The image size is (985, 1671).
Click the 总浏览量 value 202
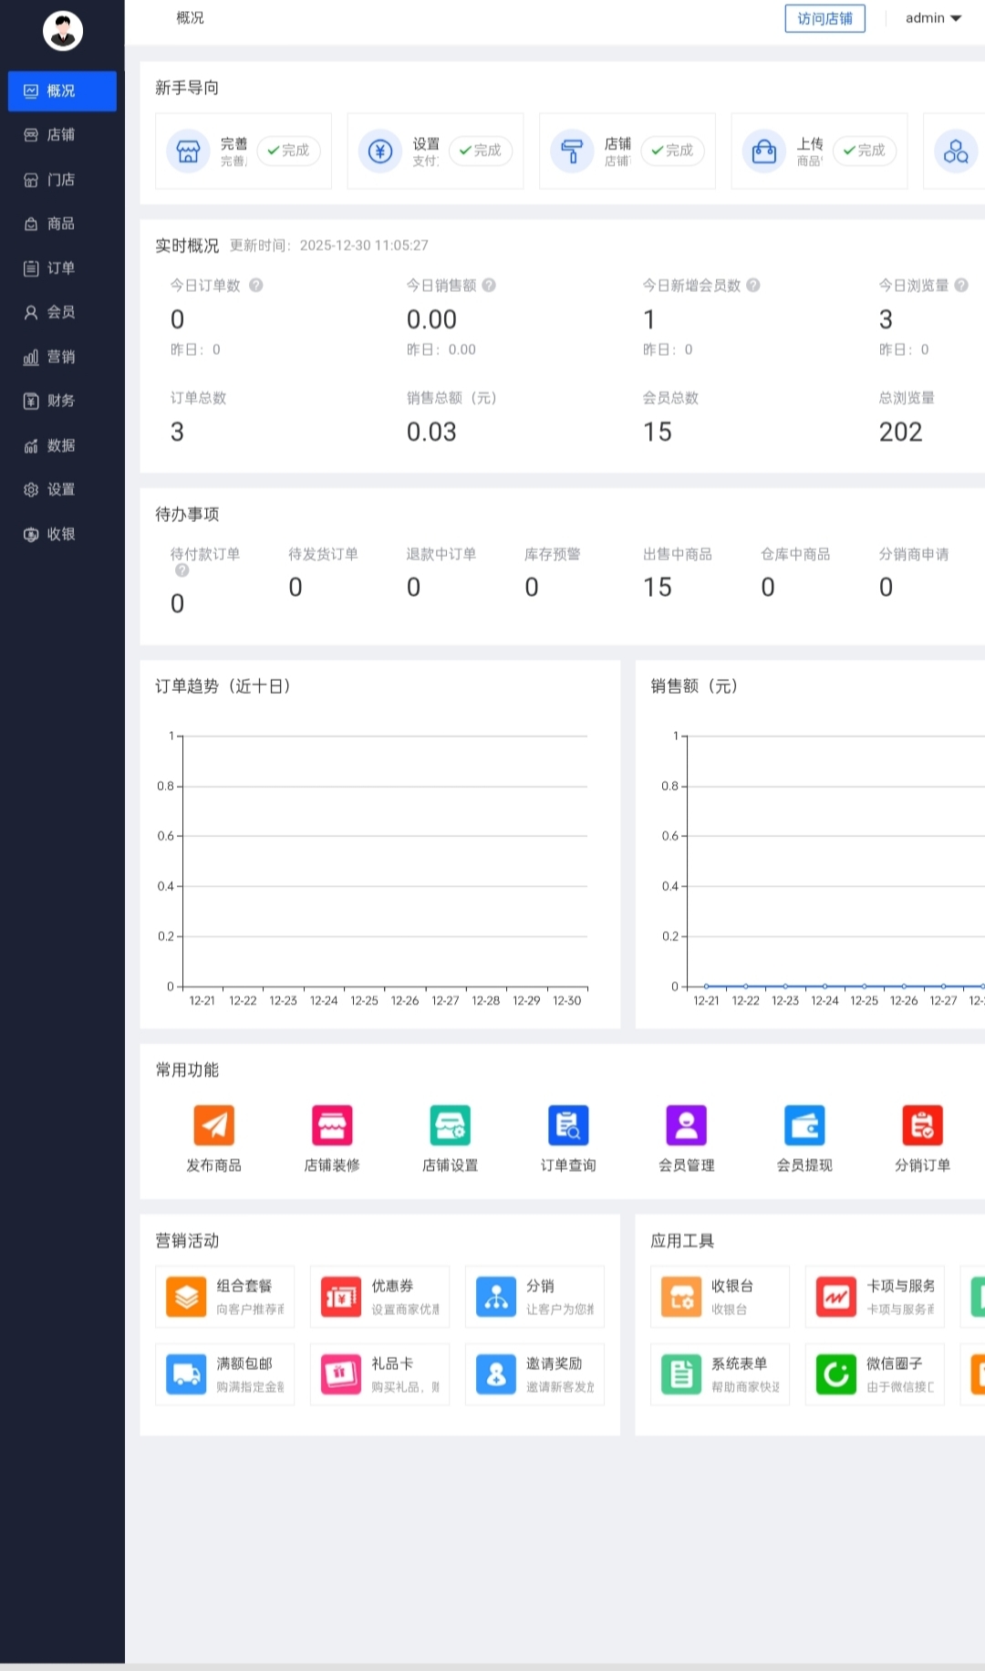[900, 432]
